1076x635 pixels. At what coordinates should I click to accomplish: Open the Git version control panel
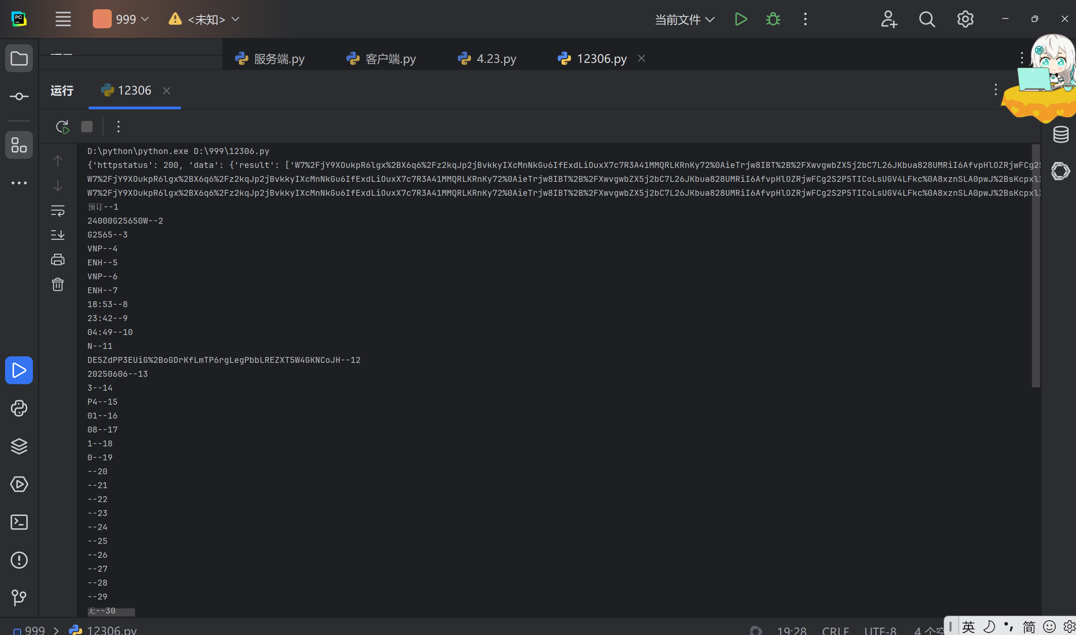(x=19, y=598)
